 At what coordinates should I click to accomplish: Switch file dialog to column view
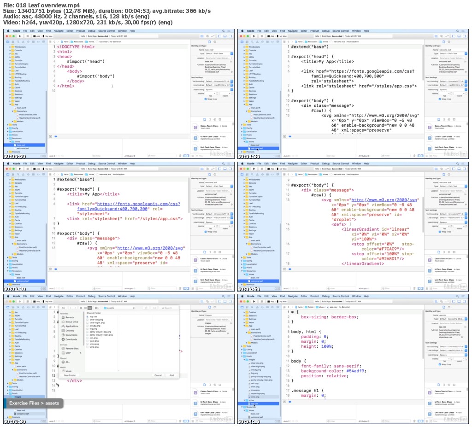[90, 308]
